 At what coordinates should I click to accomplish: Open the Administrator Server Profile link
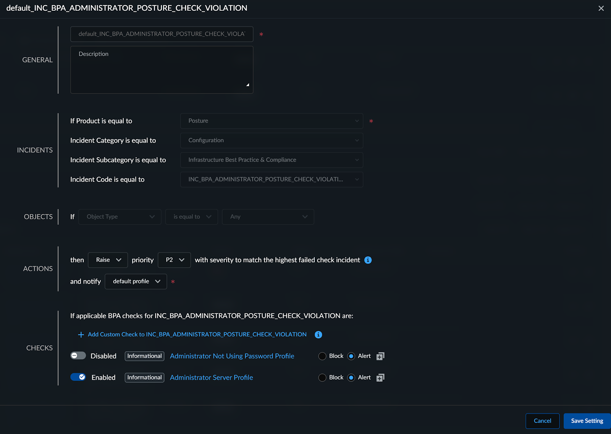[211, 378]
